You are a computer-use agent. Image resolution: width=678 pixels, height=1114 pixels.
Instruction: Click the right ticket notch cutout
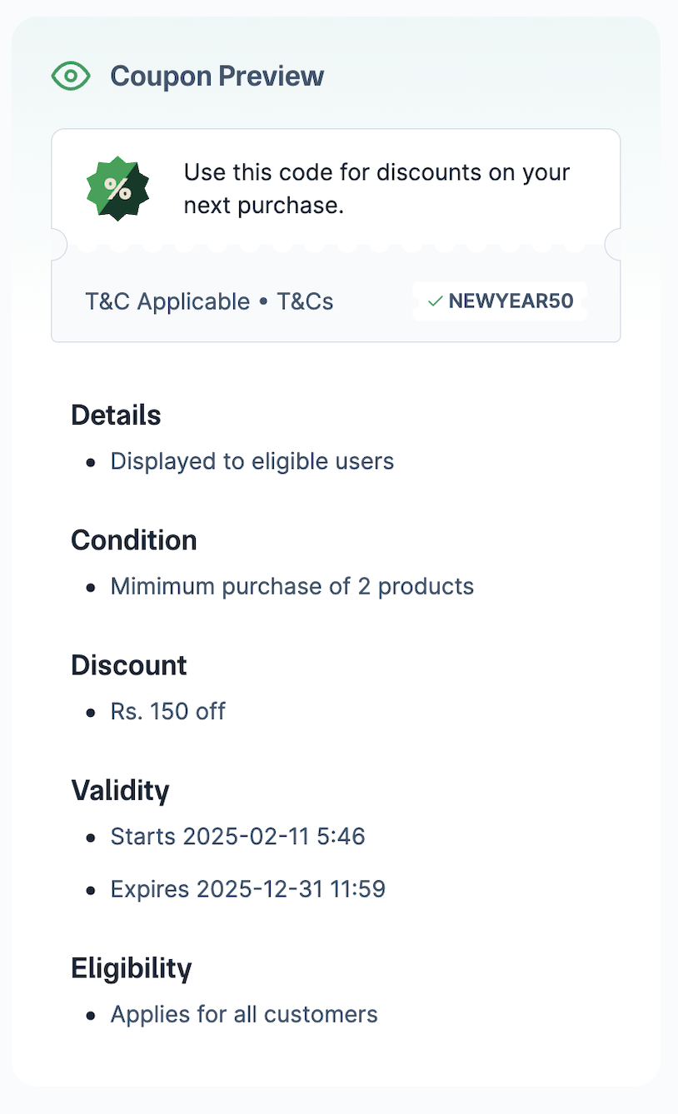(614, 245)
